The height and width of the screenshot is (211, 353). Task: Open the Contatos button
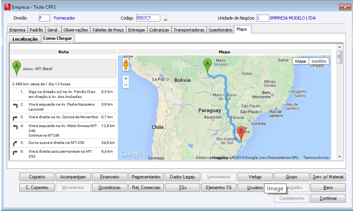point(37,177)
